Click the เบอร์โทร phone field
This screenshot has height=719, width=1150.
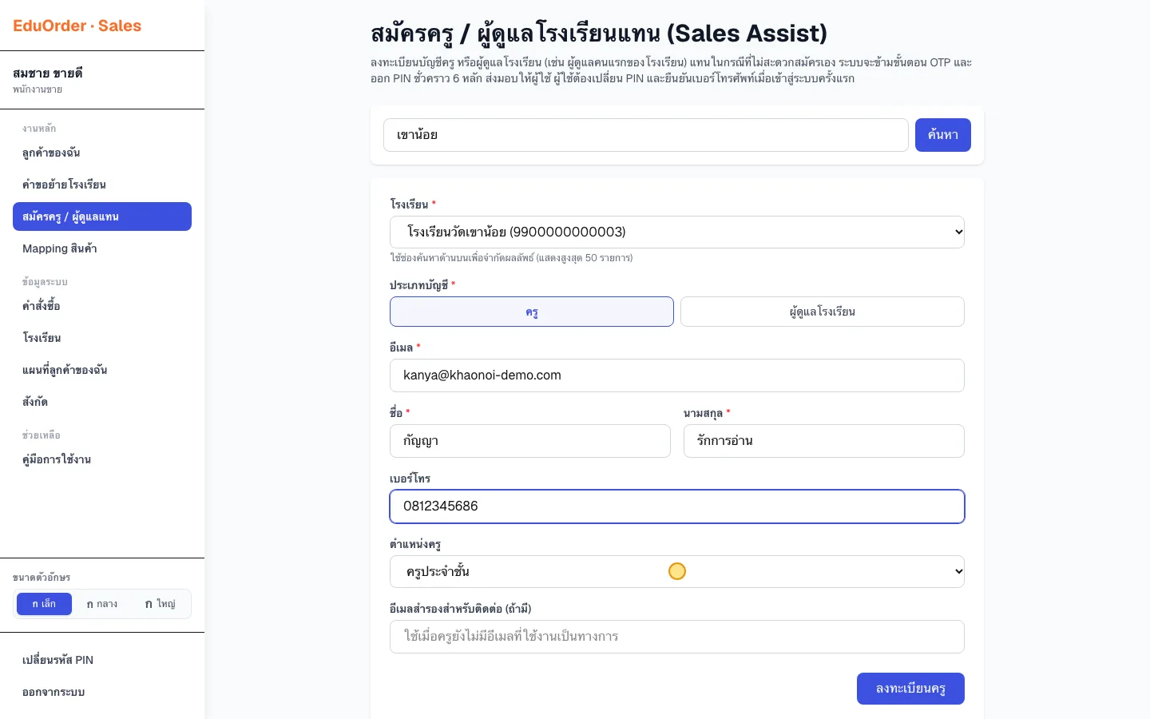677,506
